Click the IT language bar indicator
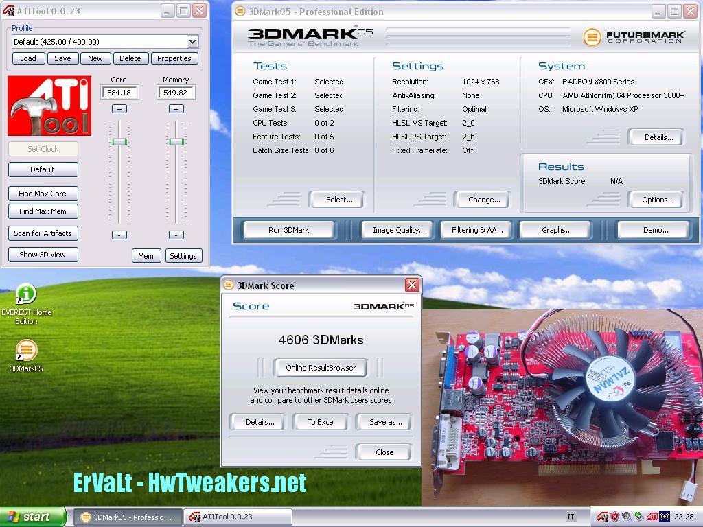 (x=571, y=517)
